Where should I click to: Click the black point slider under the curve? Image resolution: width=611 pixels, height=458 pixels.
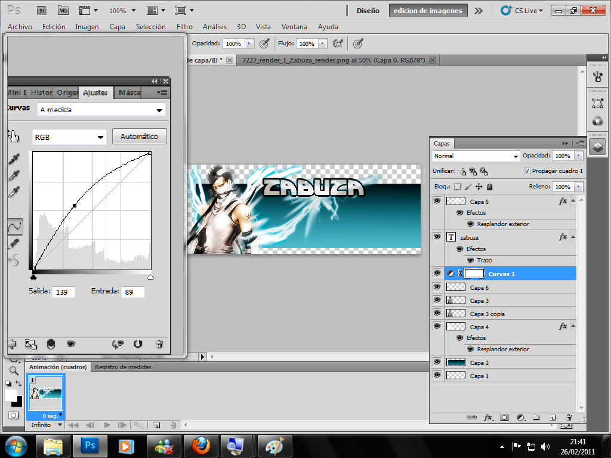tap(33, 277)
